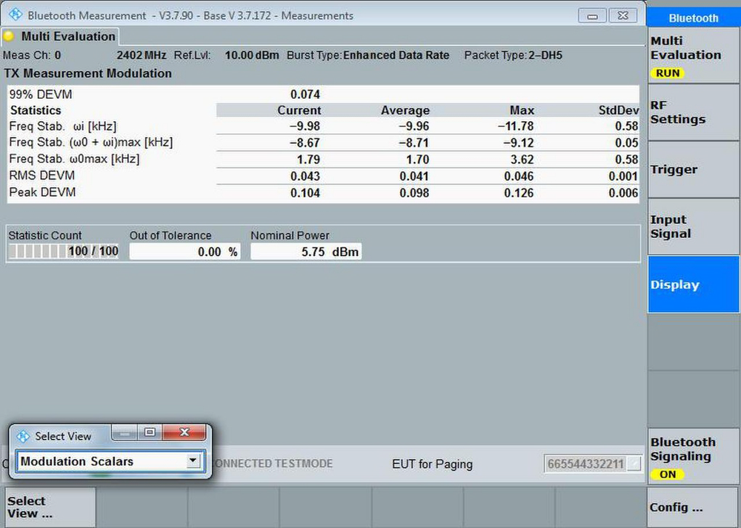Minimize the Select View dialog
Screen dimensions: 741x528
(125, 432)
